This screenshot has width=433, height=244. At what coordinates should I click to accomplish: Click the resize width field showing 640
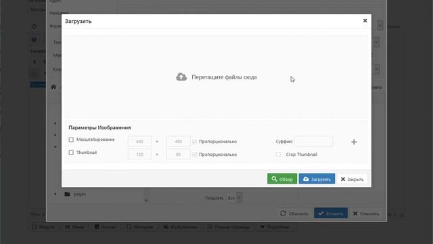click(x=140, y=142)
